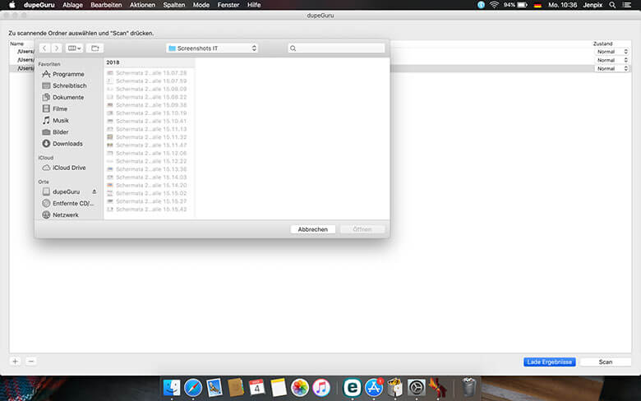This screenshot has width=641, height=401.
Task: Click the search field in file dialog
Action: [336, 48]
